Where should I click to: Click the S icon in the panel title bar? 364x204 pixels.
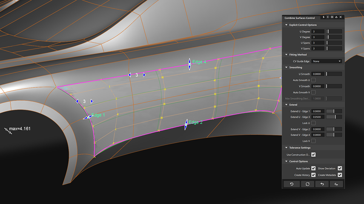324,17
